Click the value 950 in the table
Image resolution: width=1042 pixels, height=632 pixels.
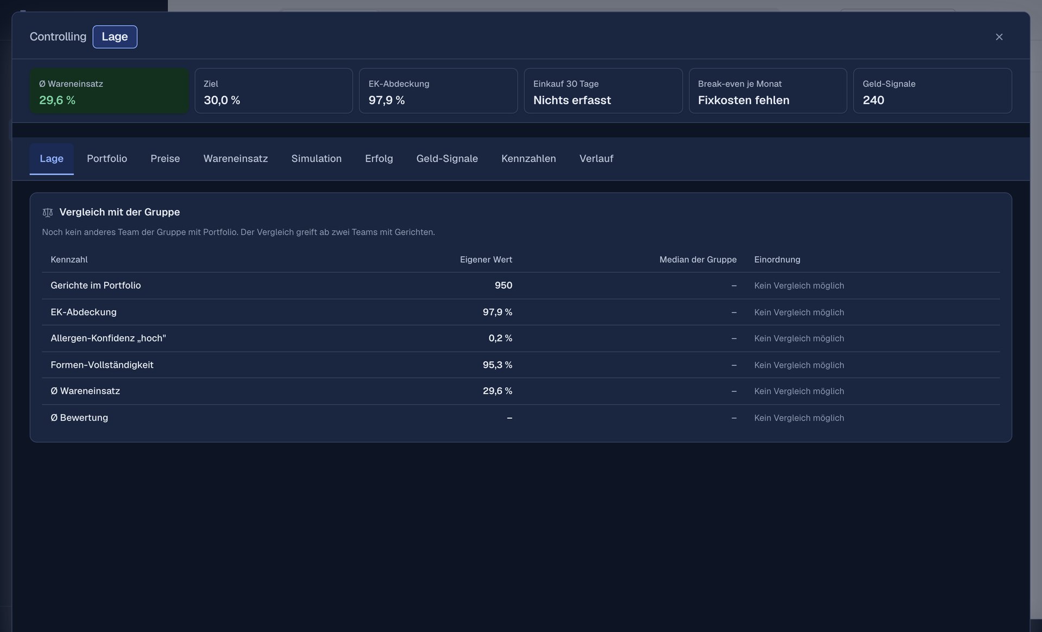pyautogui.click(x=503, y=285)
